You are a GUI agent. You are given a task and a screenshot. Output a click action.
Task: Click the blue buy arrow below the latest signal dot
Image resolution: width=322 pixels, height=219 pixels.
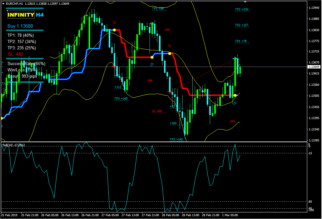(x=235, y=103)
